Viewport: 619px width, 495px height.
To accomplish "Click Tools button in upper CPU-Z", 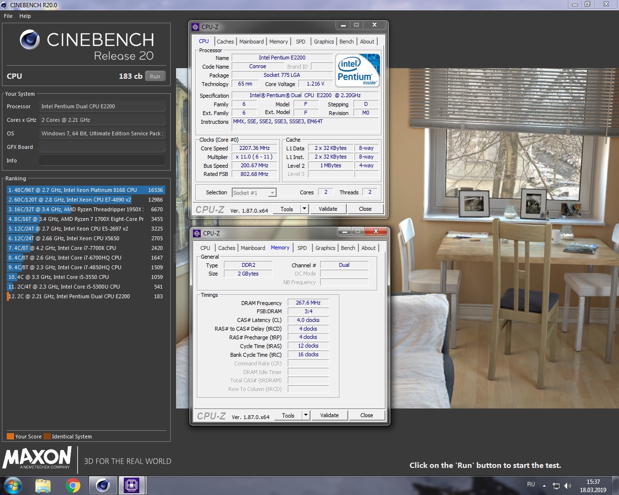I will click(287, 209).
